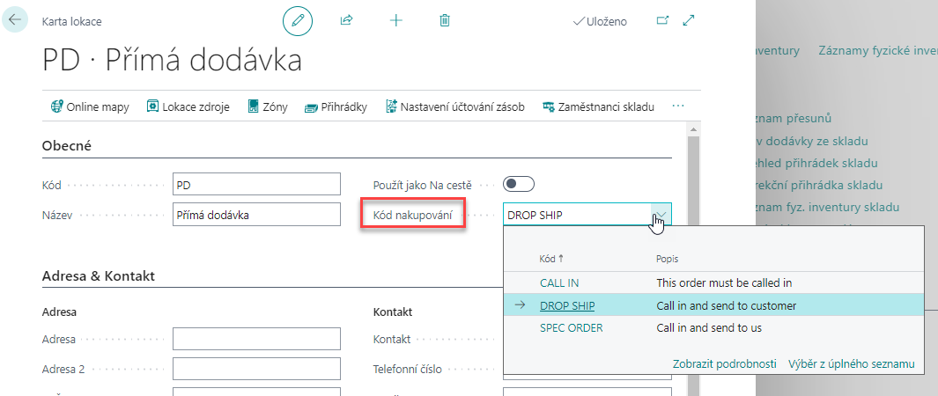Click the share icon

346,20
